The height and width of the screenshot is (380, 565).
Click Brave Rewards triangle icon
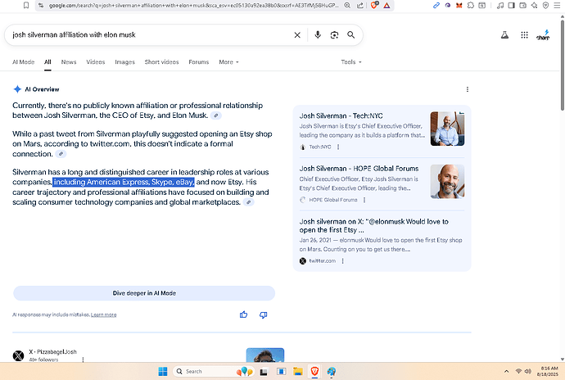pyautogui.click(x=386, y=6)
